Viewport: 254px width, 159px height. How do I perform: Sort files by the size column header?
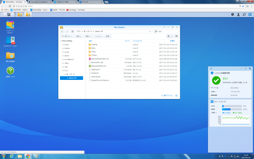coord(127,41)
